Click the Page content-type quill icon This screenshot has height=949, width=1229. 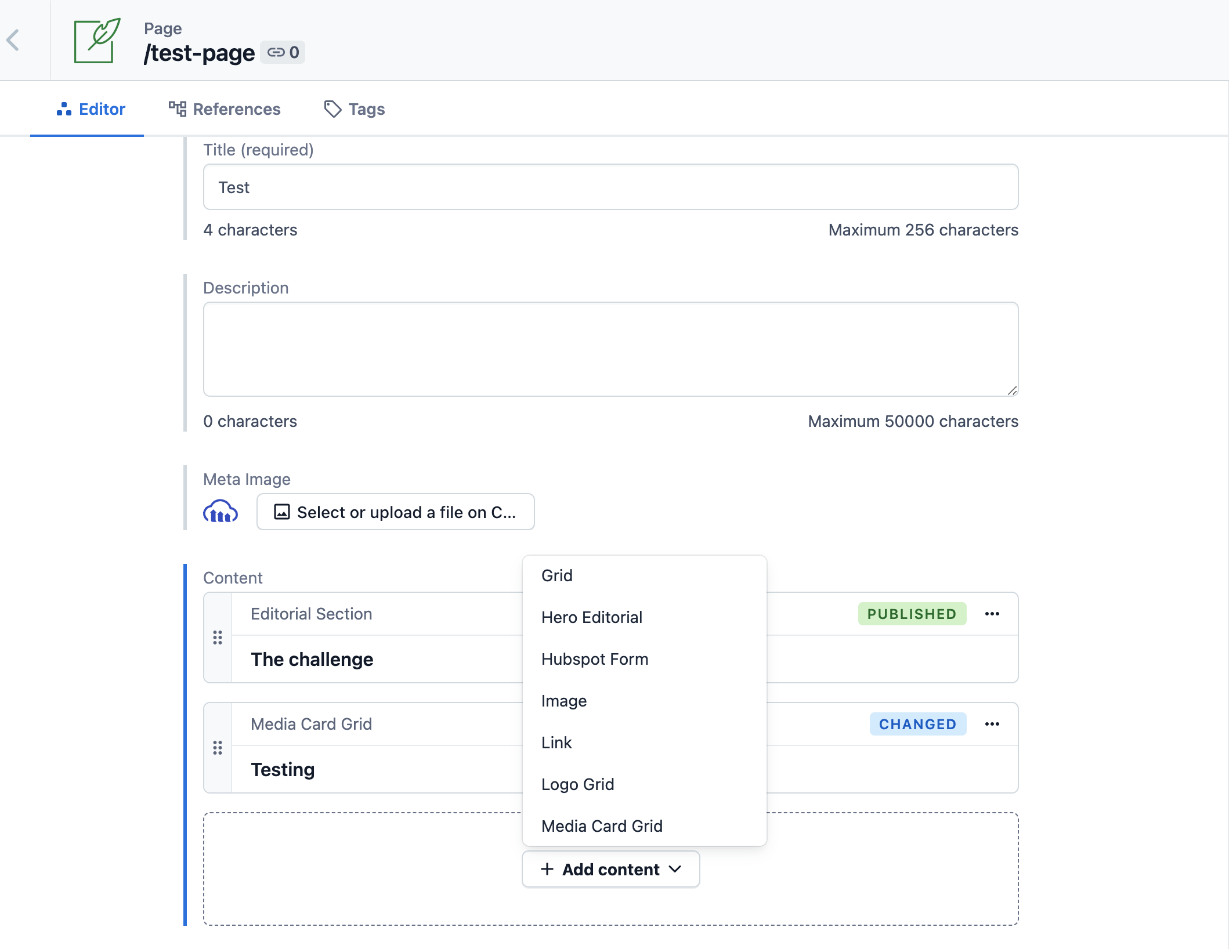click(97, 41)
